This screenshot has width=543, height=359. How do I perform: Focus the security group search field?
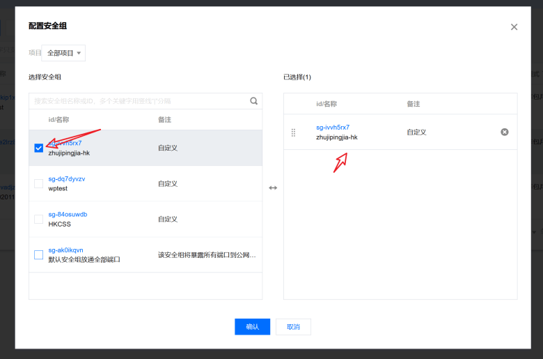click(139, 101)
